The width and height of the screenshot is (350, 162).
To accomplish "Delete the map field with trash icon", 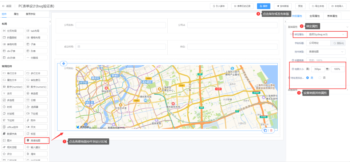I will pos(271,131).
